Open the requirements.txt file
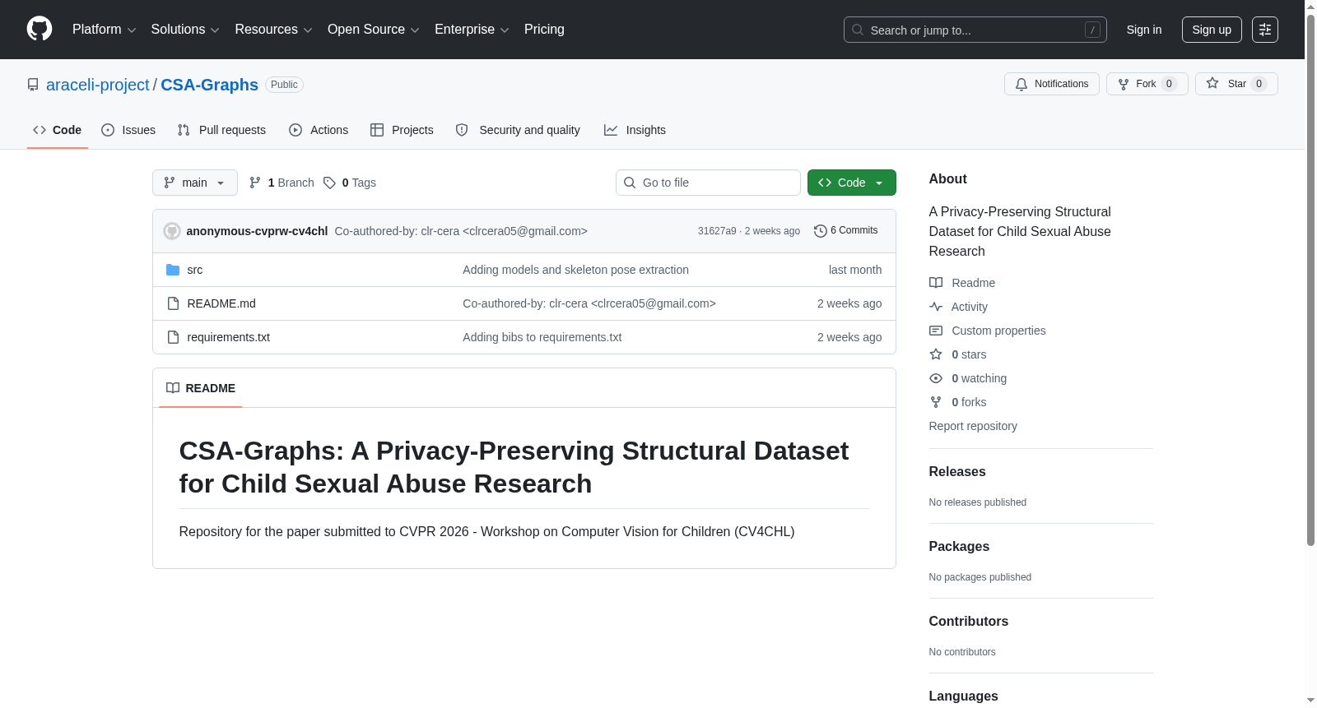Viewport: 1317px width, 708px height. coord(229,337)
